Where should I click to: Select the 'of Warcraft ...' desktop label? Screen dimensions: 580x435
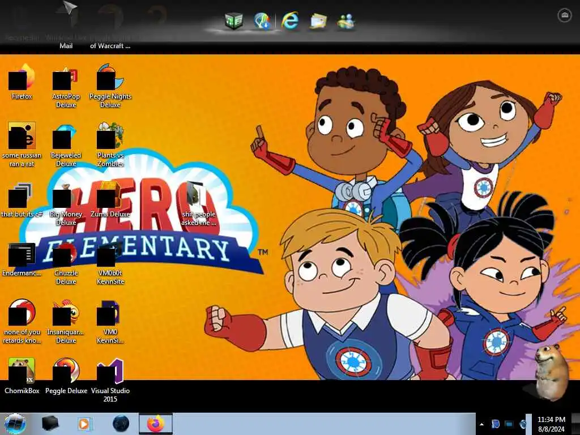[110, 46]
